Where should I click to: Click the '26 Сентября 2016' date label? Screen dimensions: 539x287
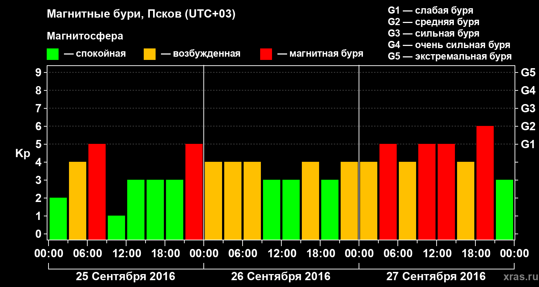[x=281, y=277]
